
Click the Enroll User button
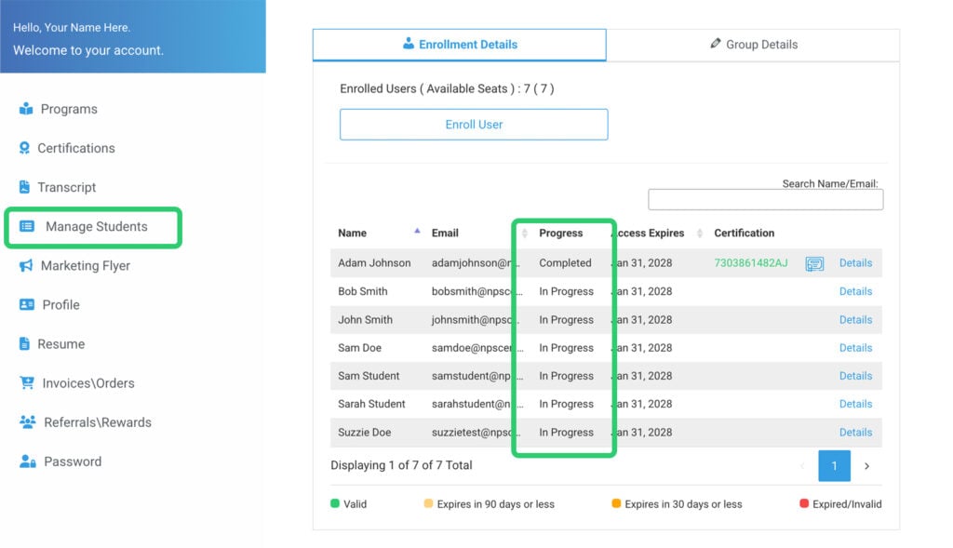point(474,125)
